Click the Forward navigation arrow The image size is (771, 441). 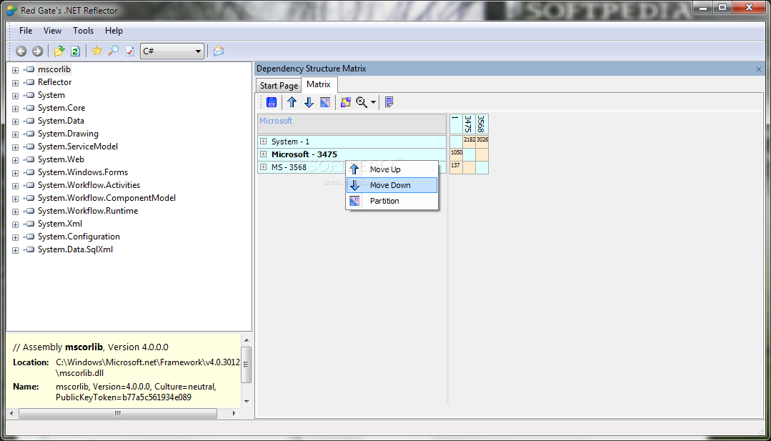pos(37,51)
